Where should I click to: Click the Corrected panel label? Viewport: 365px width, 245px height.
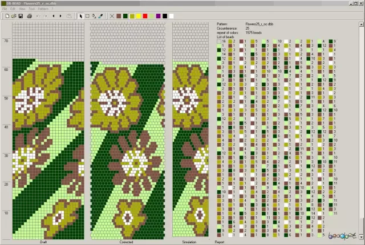pos(126,242)
